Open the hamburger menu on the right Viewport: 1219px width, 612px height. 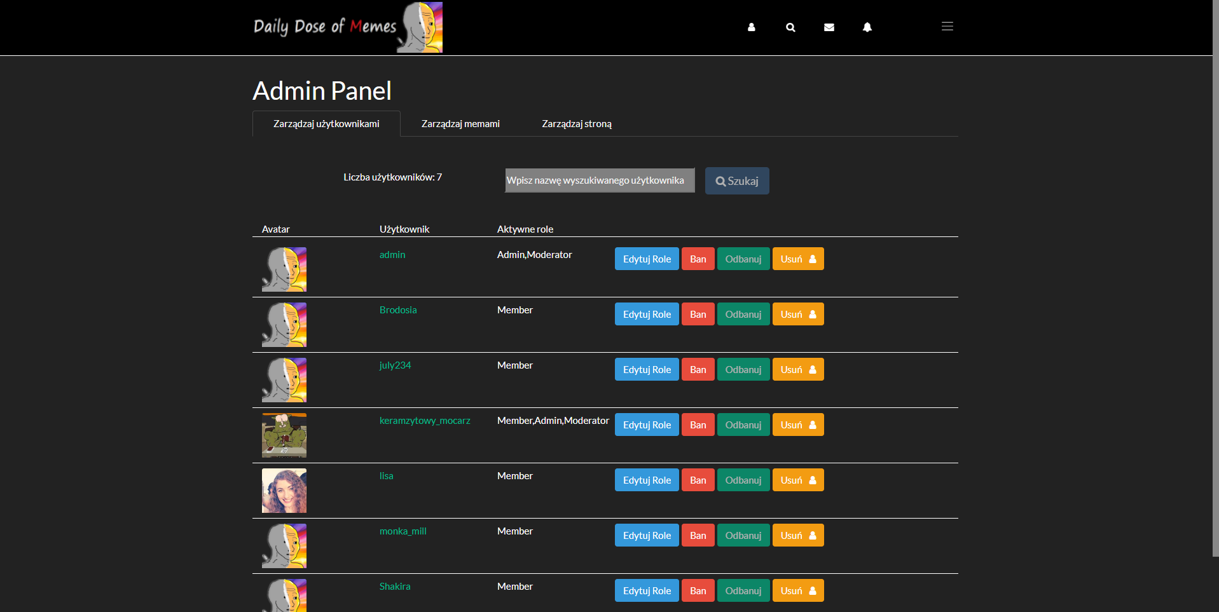click(x=947, y=26)
